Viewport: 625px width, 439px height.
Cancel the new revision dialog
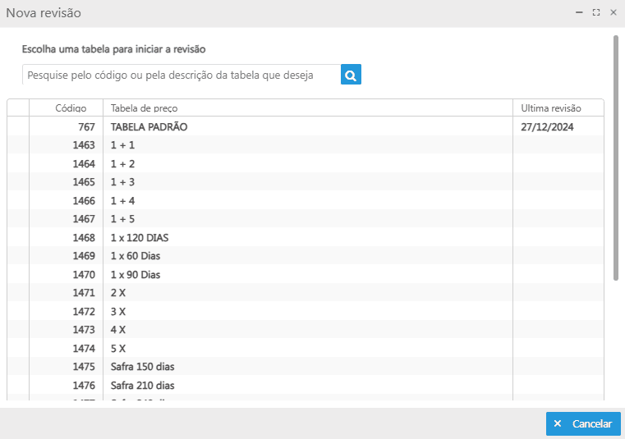583,423
